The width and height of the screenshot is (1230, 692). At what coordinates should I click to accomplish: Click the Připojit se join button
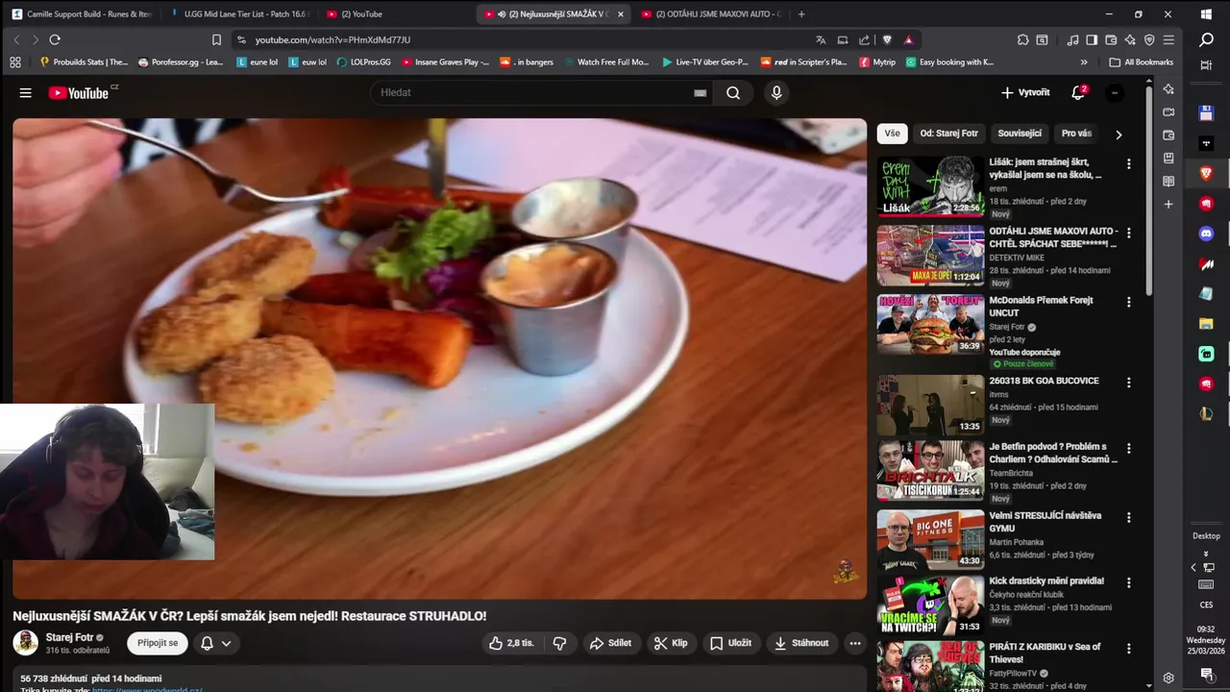tap(158, 643)
